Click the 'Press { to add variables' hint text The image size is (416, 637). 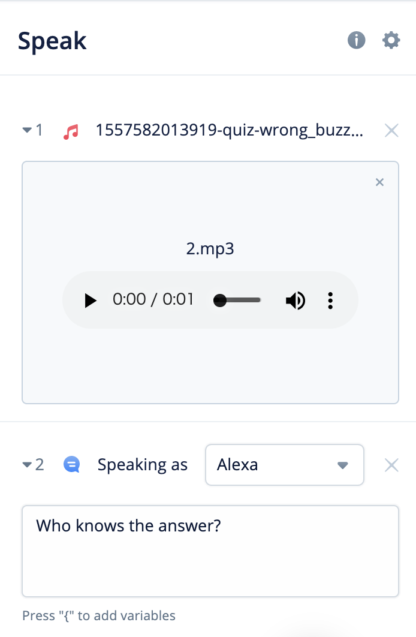click(x=98, y=615)
